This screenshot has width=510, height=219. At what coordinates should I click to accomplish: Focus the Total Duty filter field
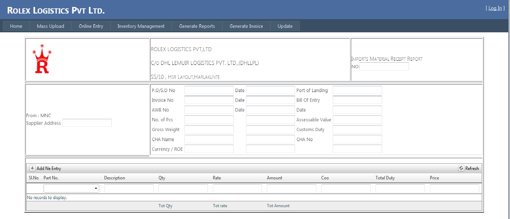click(400, 188)
